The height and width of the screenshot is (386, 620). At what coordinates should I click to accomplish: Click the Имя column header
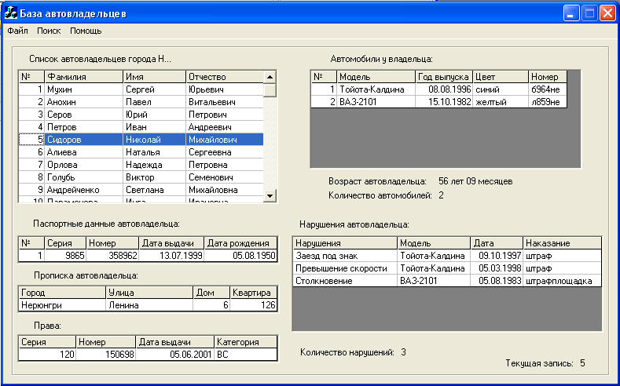click(155, 77)
